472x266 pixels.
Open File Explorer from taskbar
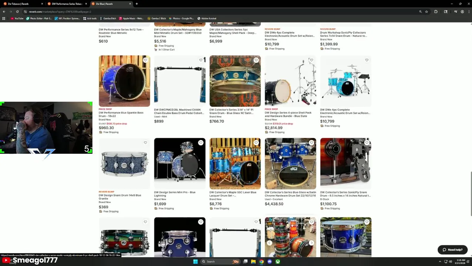pyautogui.click(x=253, y=262)
